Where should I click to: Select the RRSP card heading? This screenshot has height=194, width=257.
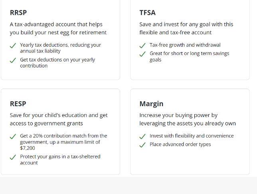point(18,13)
